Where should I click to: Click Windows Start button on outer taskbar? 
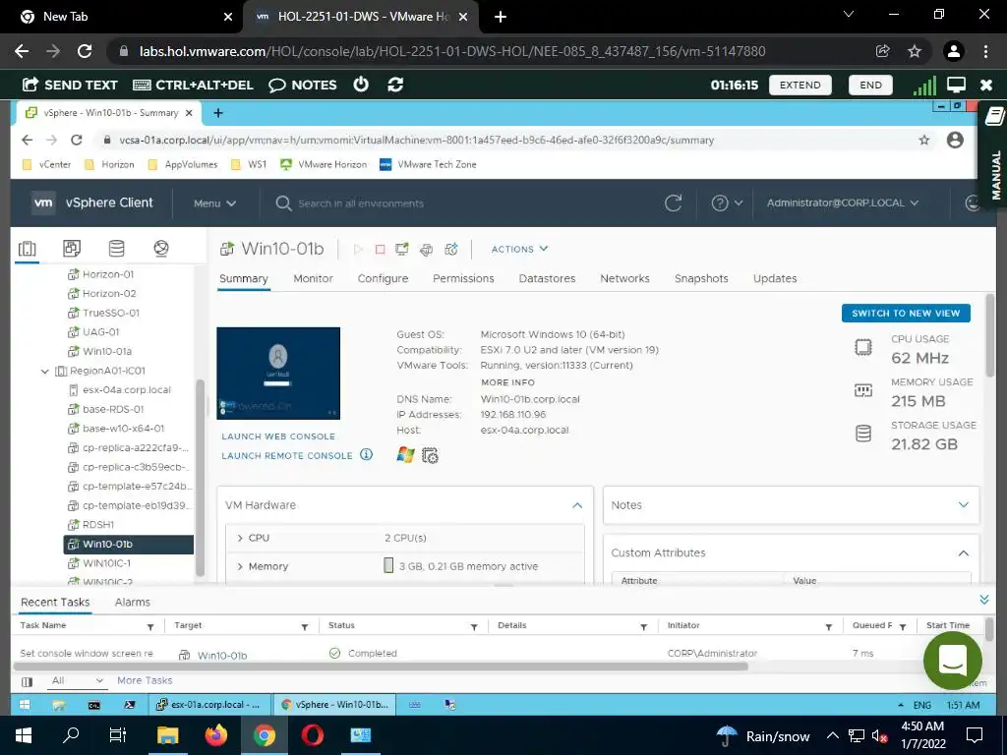point(24,735)
